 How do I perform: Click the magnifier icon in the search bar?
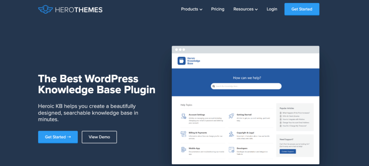213,86
